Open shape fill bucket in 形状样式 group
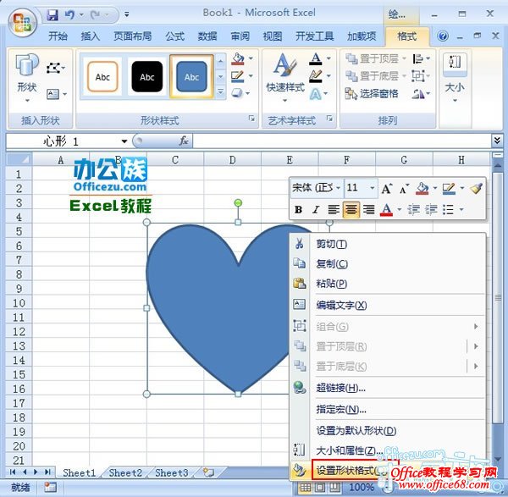Image resolution: width=508 pixels, height=497 pixels. click(x=238, y=59)
